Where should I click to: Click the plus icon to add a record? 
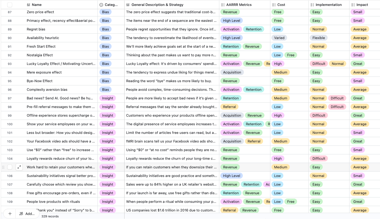click(10, 214)
